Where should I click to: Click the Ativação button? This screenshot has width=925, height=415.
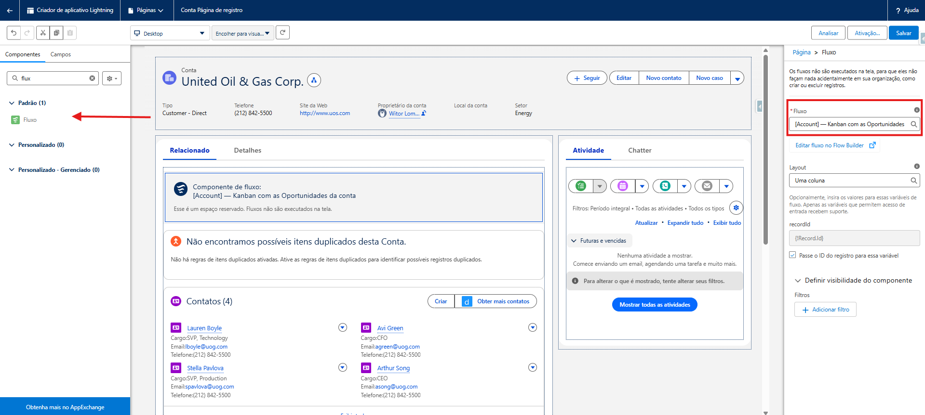pos(867,33)
